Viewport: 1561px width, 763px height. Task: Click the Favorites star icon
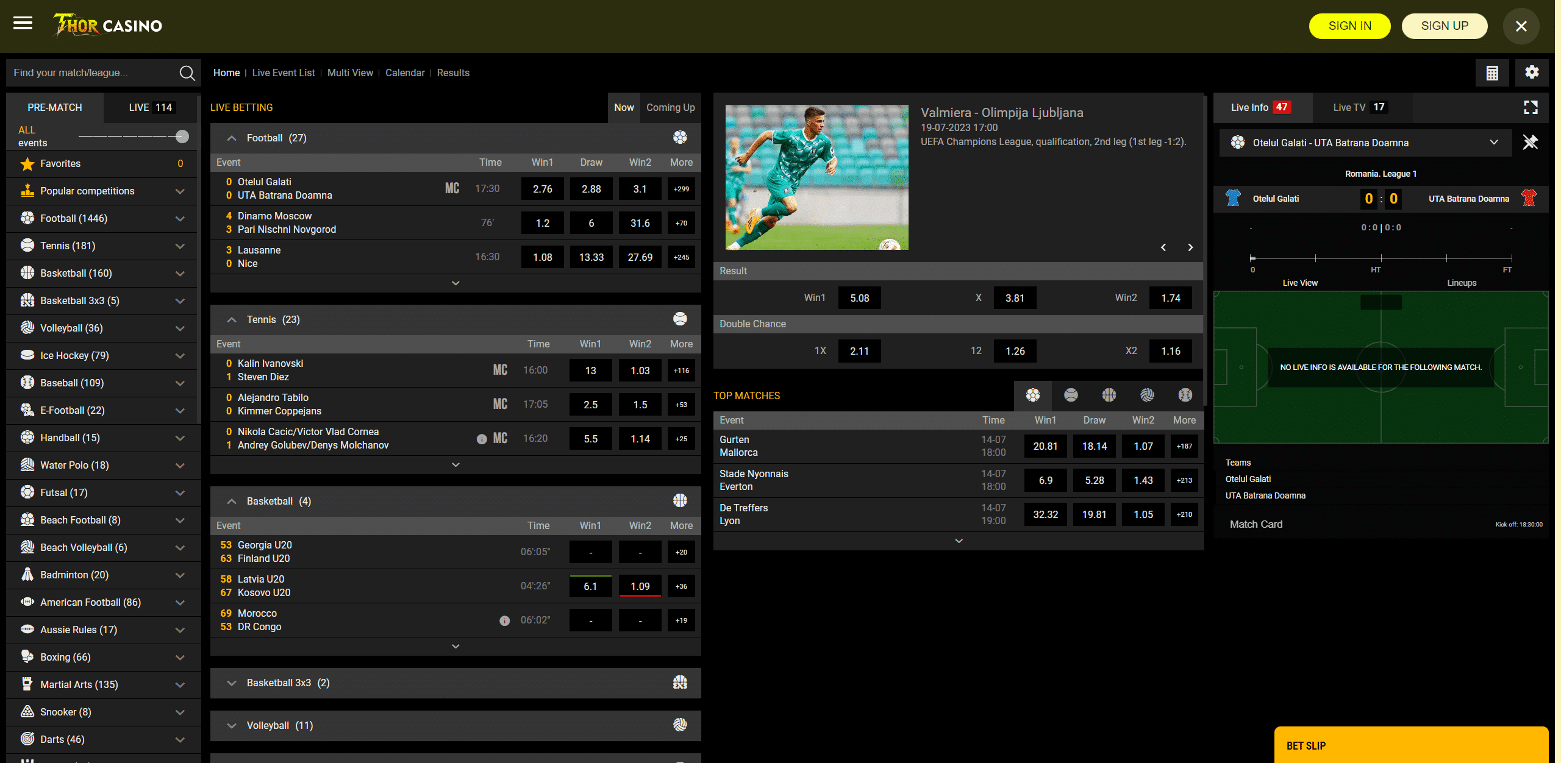pos(27,164)
